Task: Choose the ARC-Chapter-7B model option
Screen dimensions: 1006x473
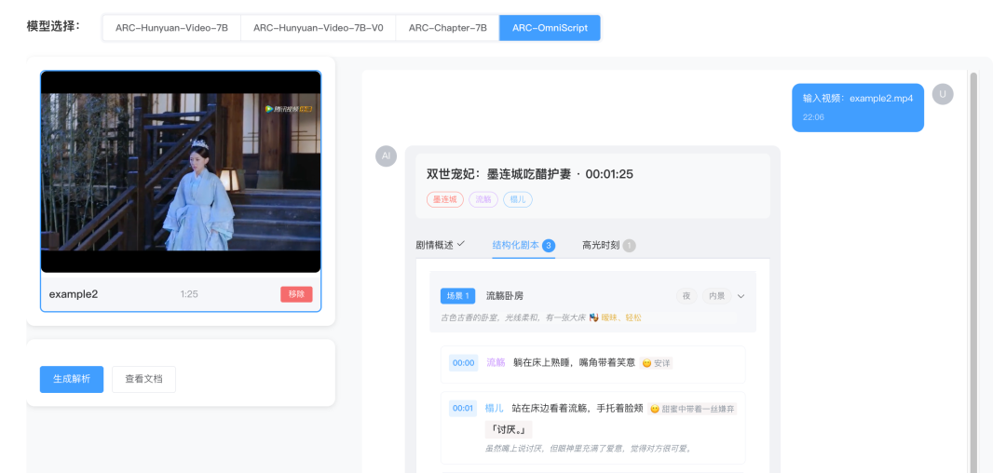Action: tap(447, 28)
